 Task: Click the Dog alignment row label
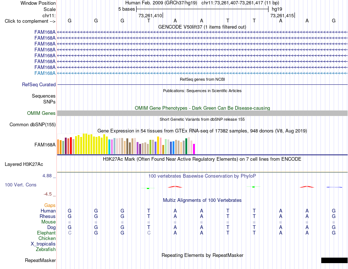(51, 227)
